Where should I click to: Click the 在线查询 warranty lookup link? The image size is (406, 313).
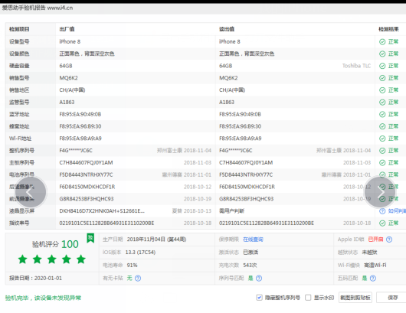click(253, 240)
